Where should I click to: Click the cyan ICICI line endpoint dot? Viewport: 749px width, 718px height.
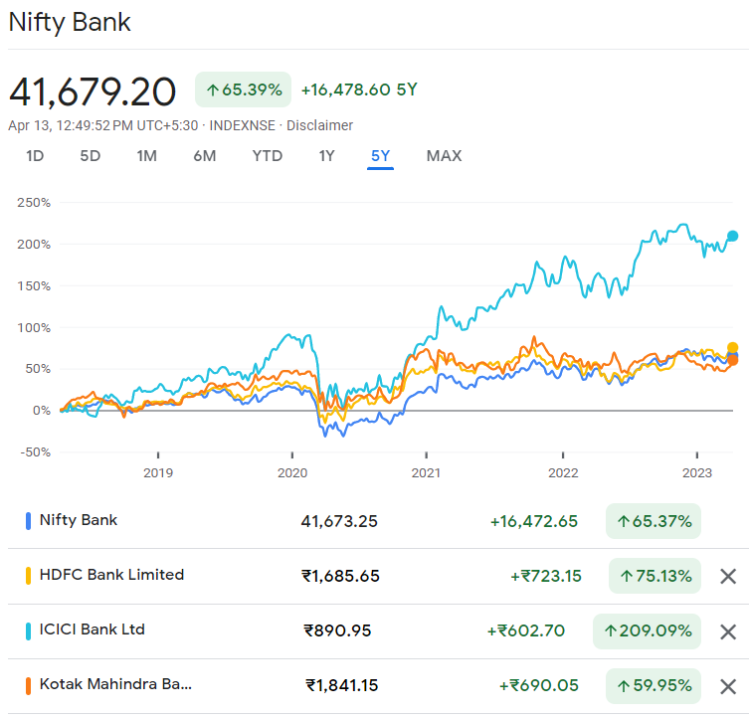pos(732,236)
